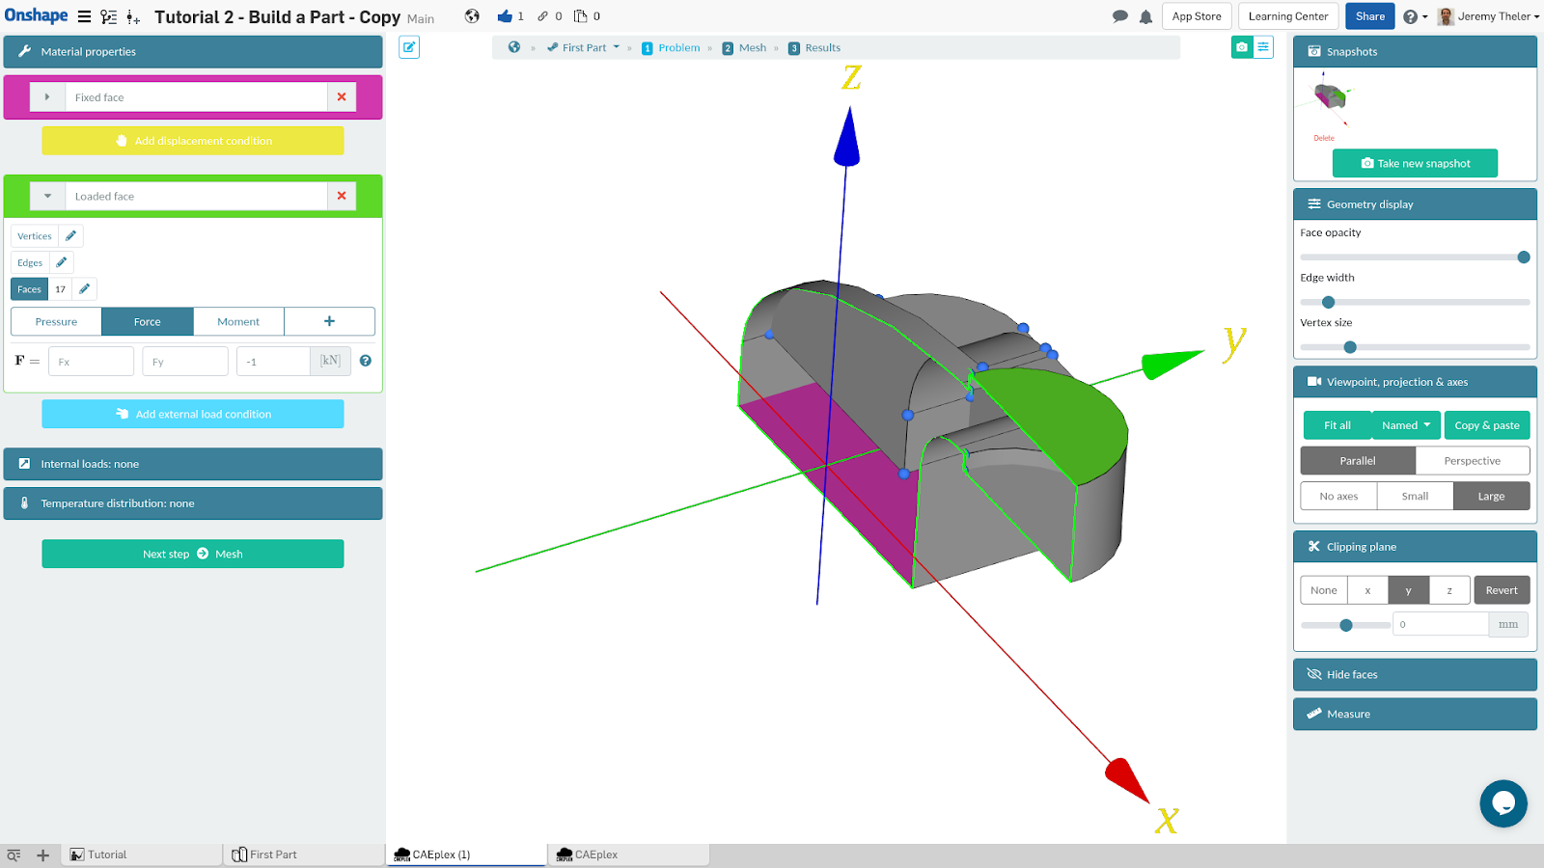Set clipping plane to None
This screenshot has height=868, width=1544.
point(1324,590)
